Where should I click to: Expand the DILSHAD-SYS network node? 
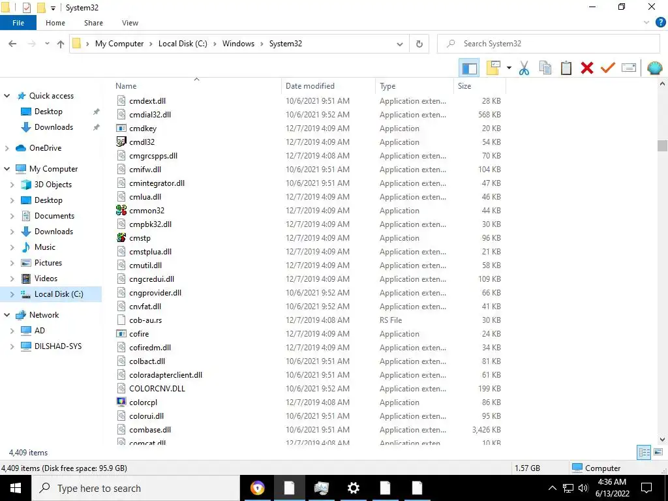coord(12,346)
